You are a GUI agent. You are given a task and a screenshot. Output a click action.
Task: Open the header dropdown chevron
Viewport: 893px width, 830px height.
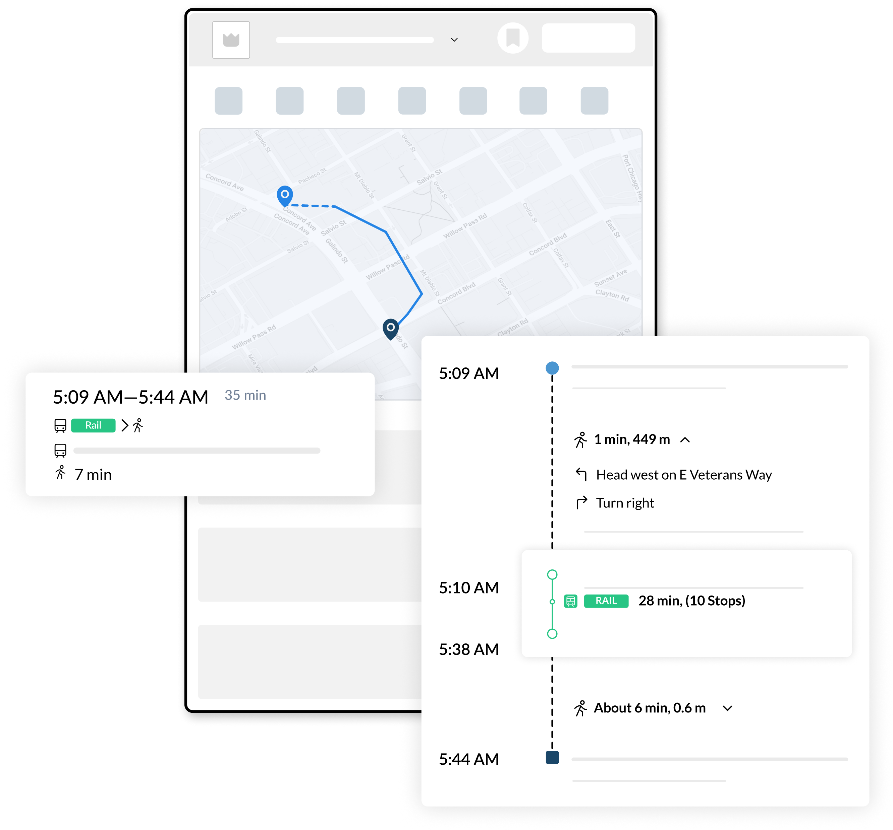click(454, 40)
